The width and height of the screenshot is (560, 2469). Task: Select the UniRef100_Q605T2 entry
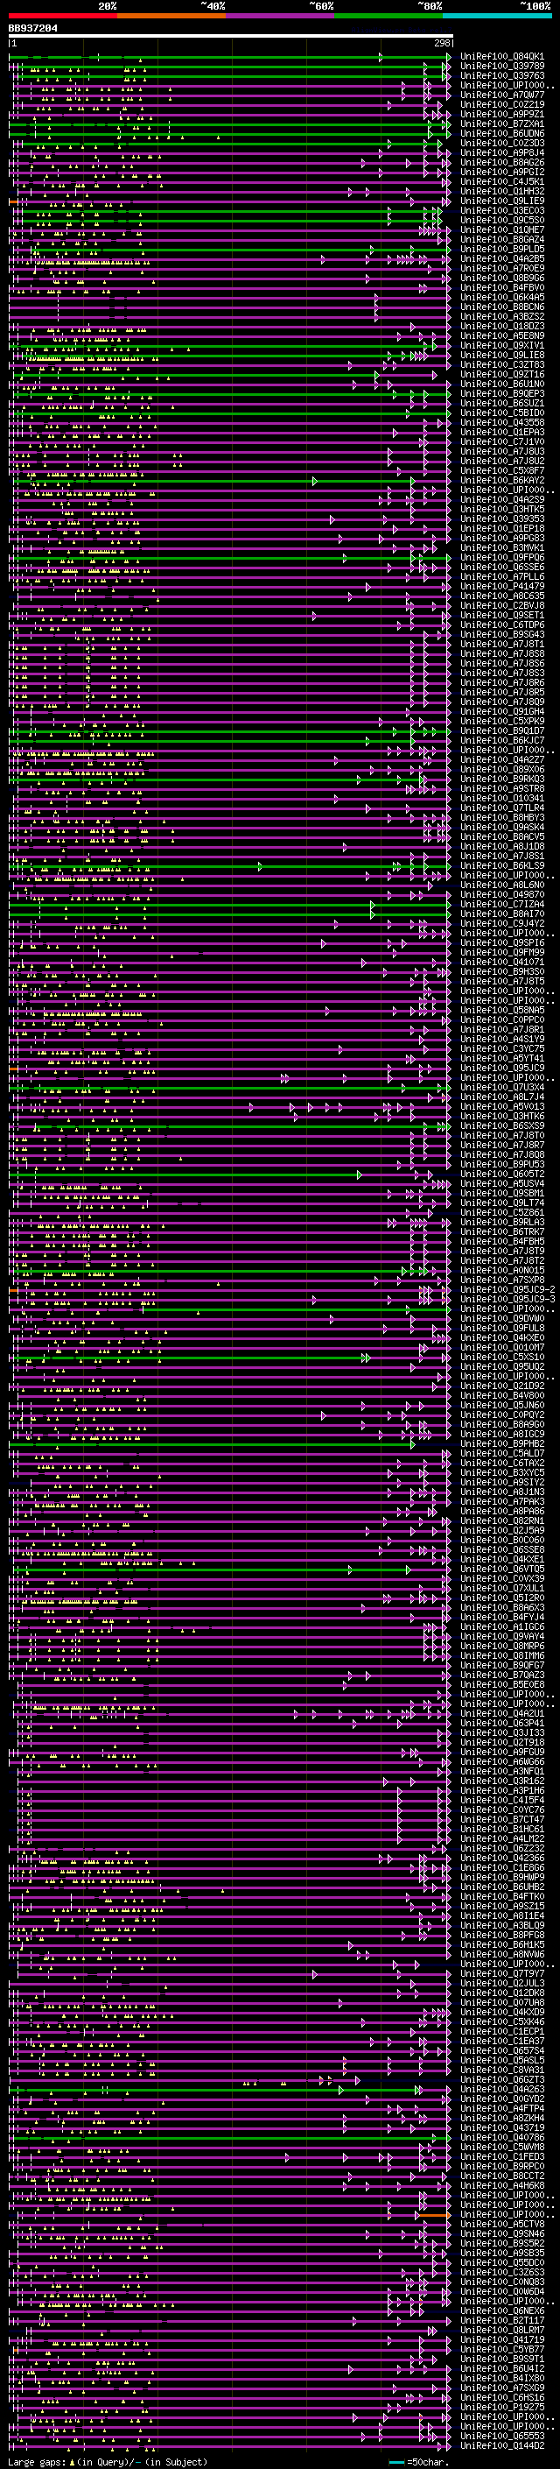coord(502,1175)
